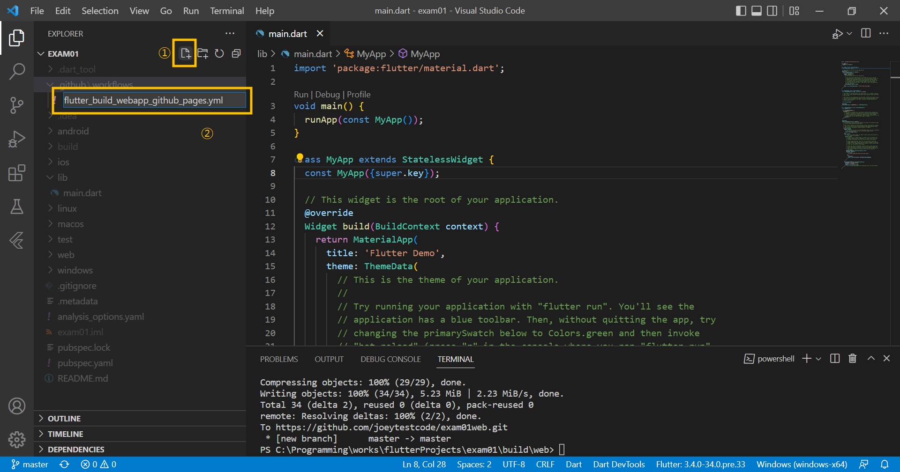Image resolution: width=900 pixels, height=472 pixels.
Task: Open the File menu
Action: tap(37, 11)
